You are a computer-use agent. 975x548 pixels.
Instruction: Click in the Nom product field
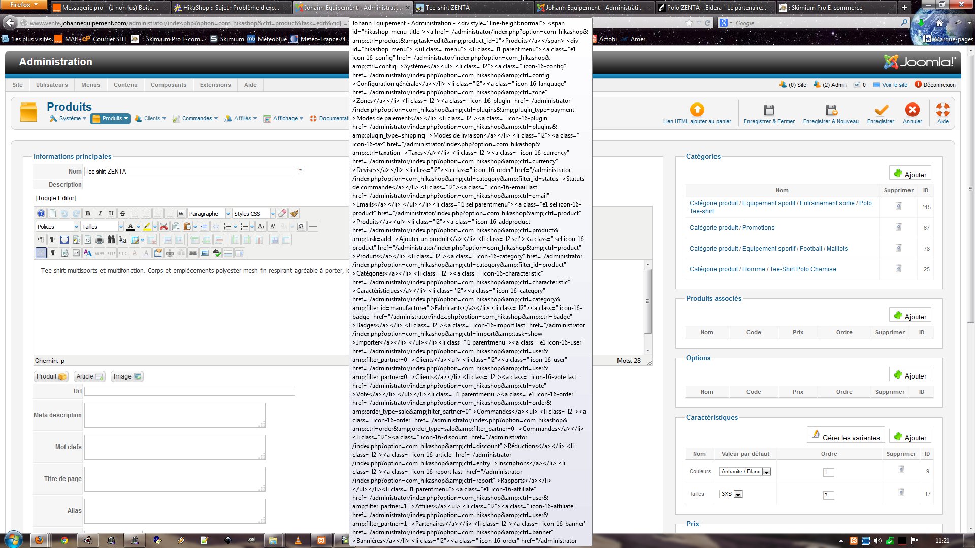189,172
